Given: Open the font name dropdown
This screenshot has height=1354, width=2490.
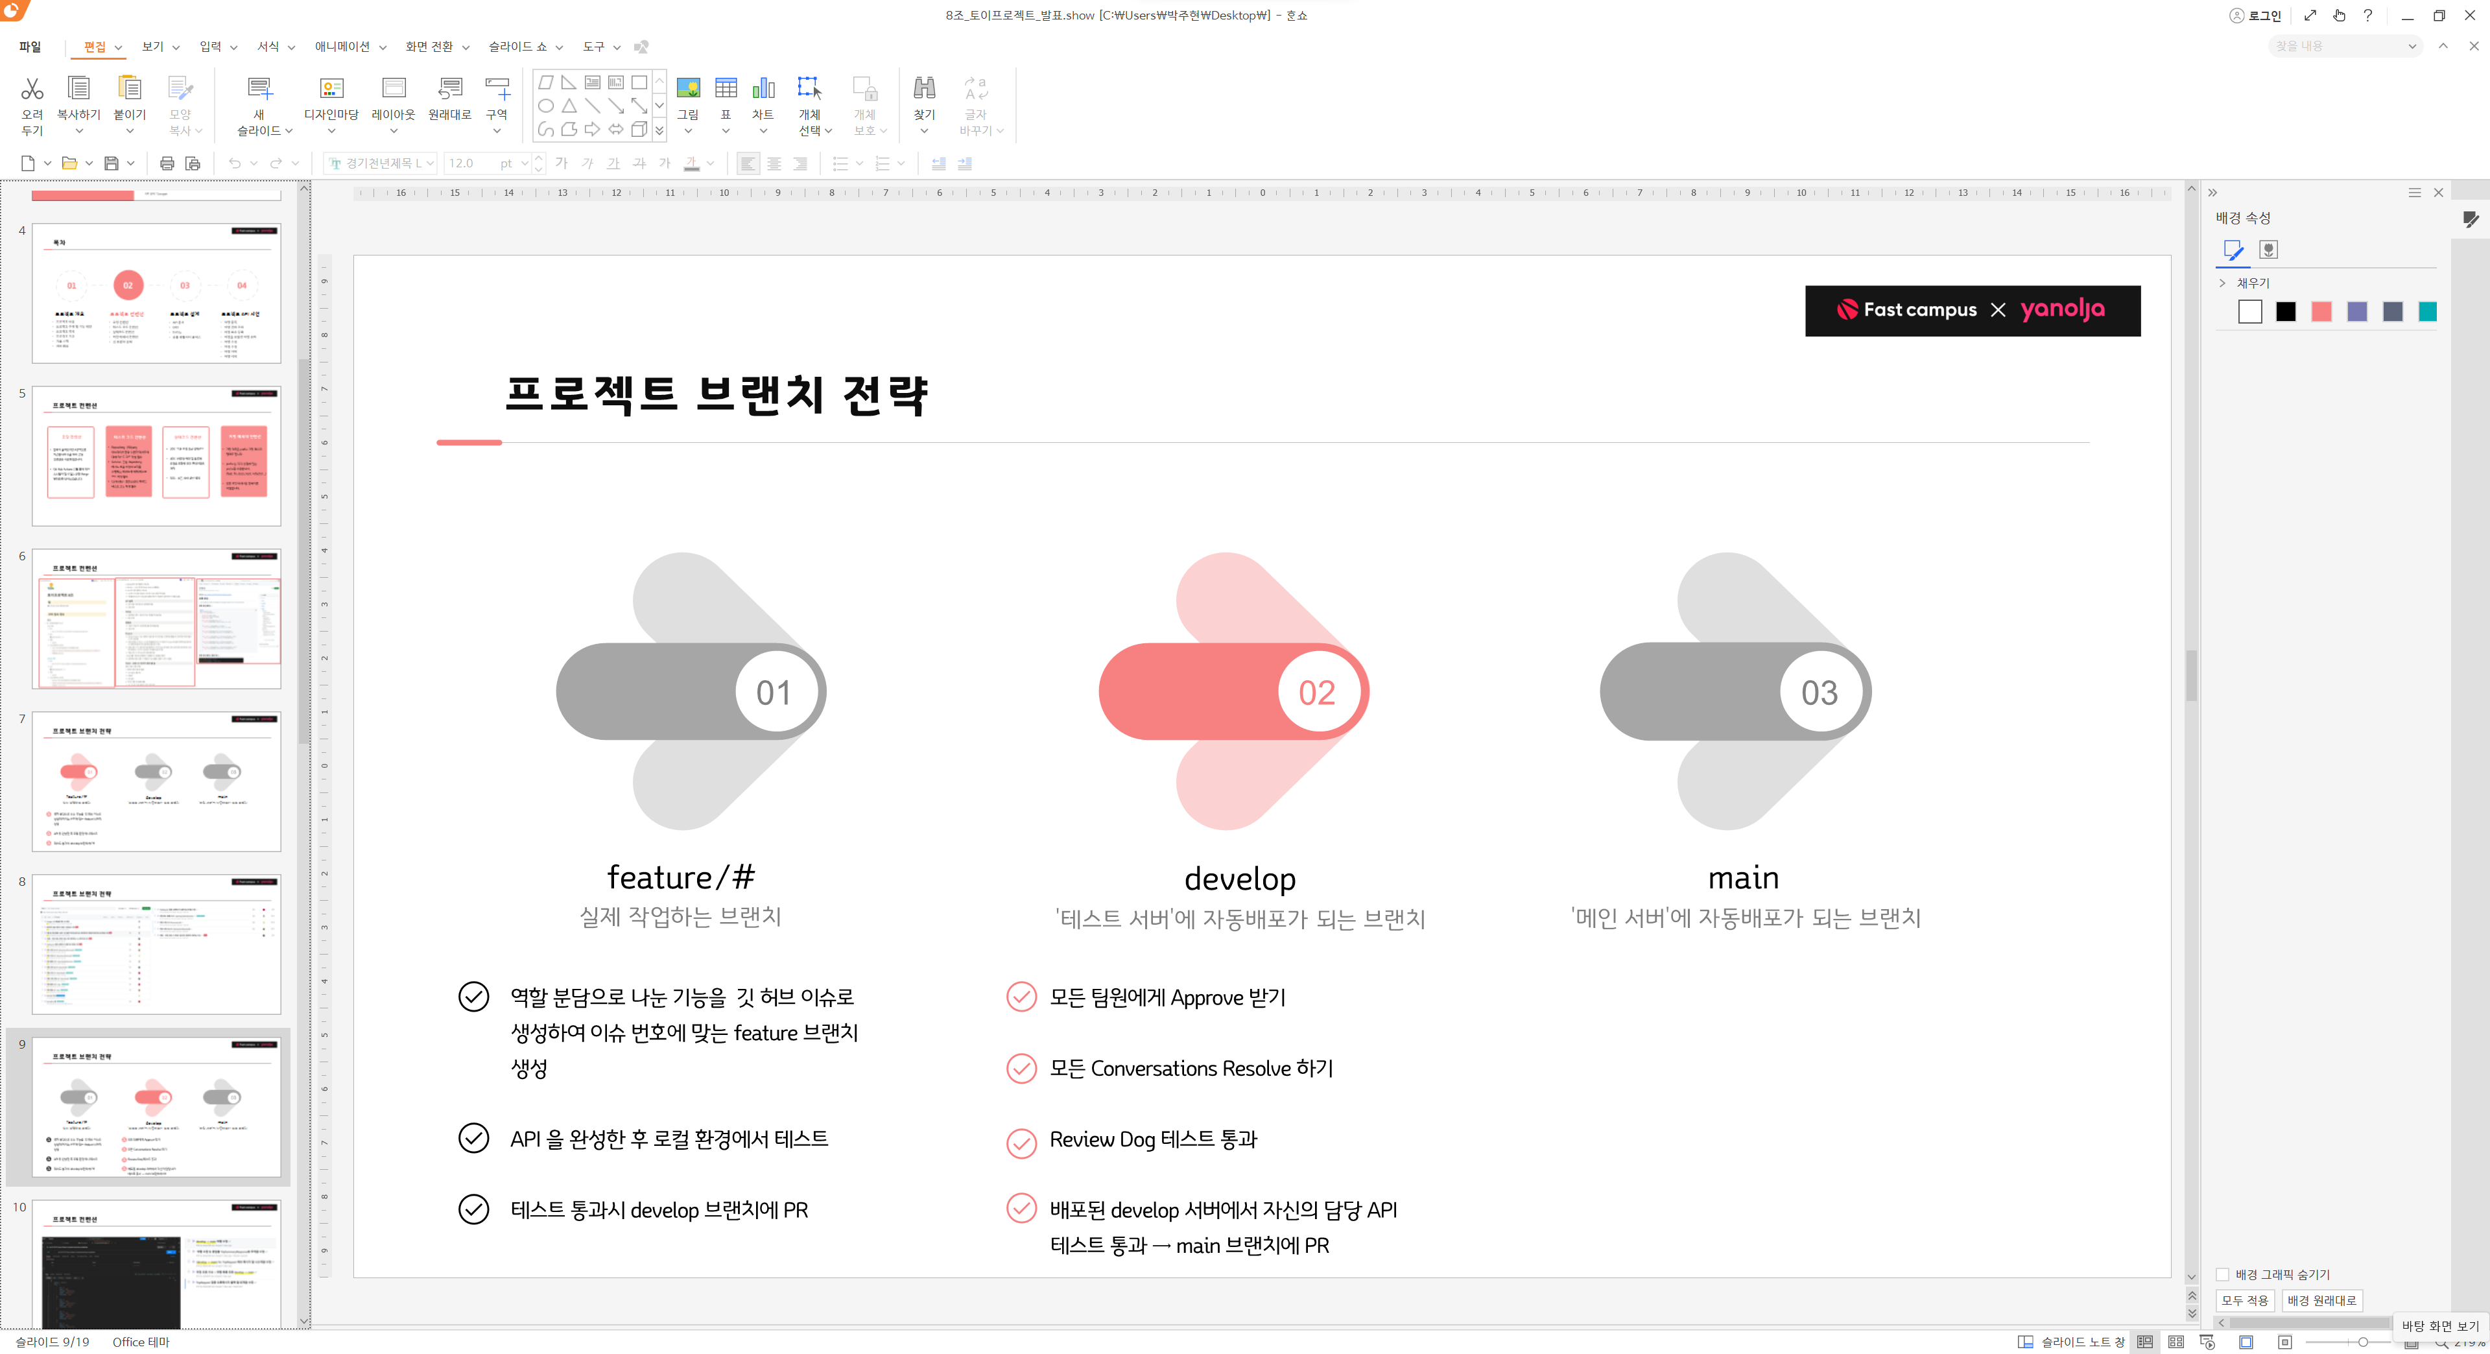Looking at the screenshot, I should 430,163.
